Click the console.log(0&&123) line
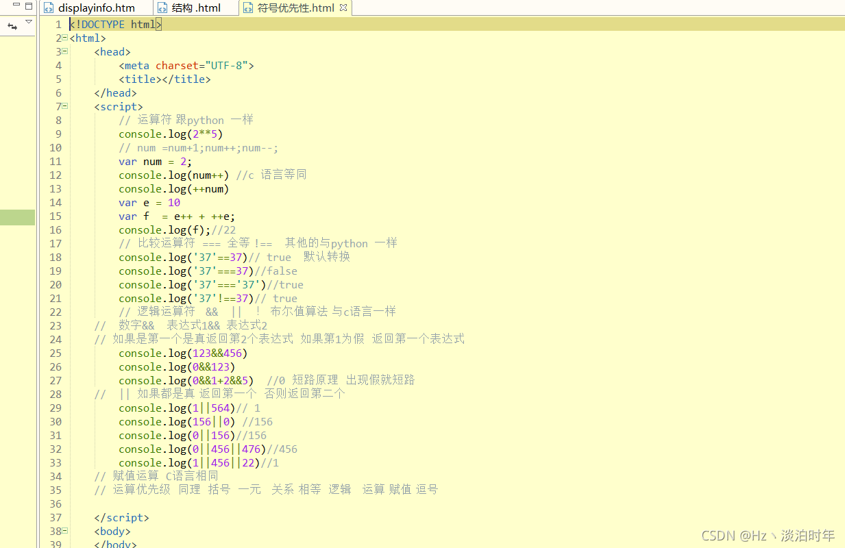The width and height of the screenshot is (845, 548). [177, 367]
